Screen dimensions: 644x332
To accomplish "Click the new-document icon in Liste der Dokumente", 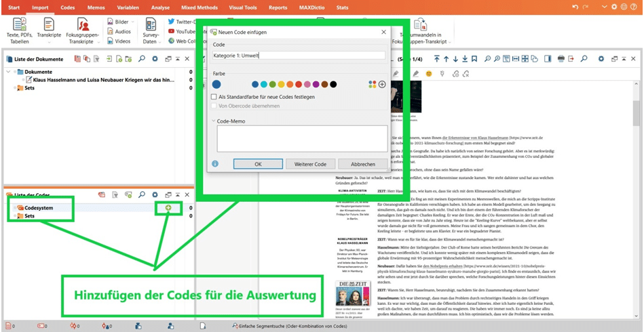I will [119, 59].
